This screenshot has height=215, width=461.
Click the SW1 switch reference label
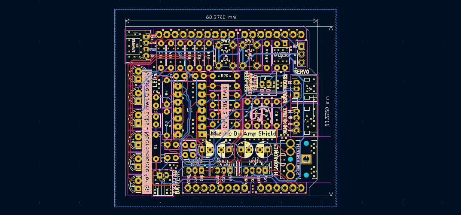tap(250, 41)
